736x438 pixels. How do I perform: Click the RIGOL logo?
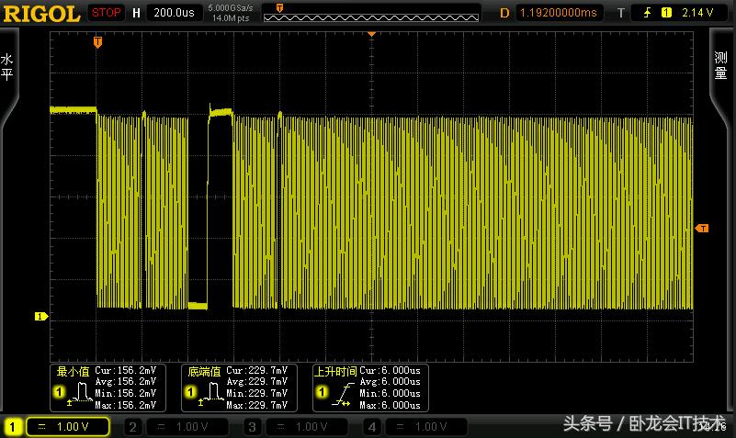[41, 13]
